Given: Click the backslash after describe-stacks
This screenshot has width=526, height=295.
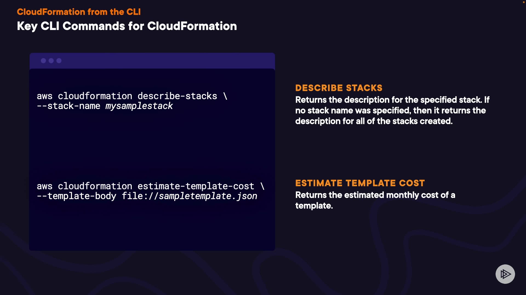Looking at the screenshot, I should pos(225,96).
